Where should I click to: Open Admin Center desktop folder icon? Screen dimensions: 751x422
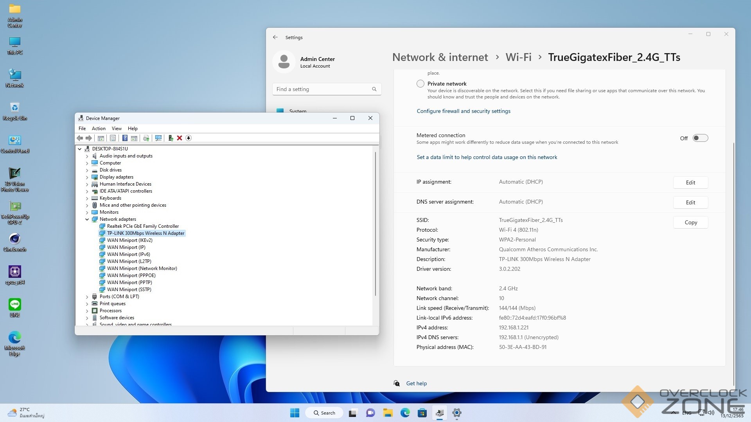coord(15,16)
